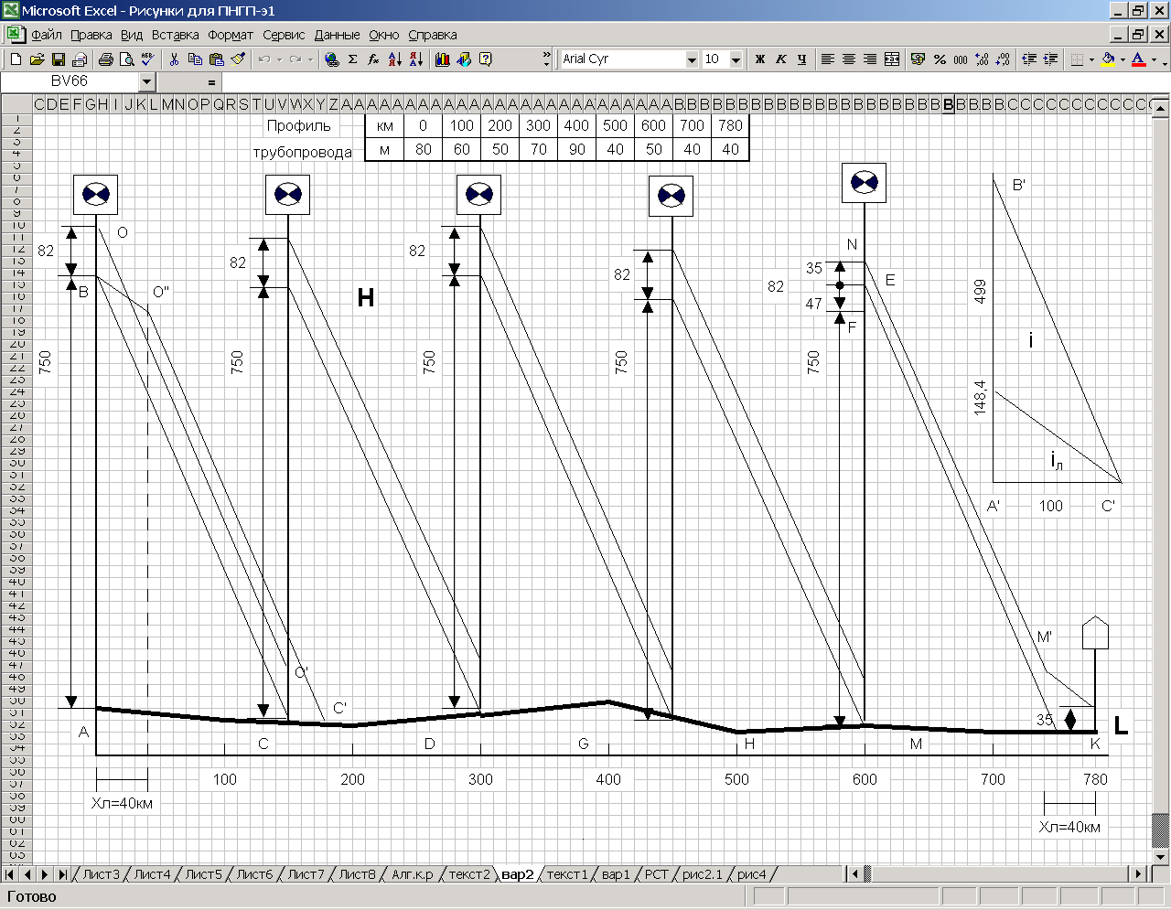Apply the red Font Color button

(x=1138, y=59)
